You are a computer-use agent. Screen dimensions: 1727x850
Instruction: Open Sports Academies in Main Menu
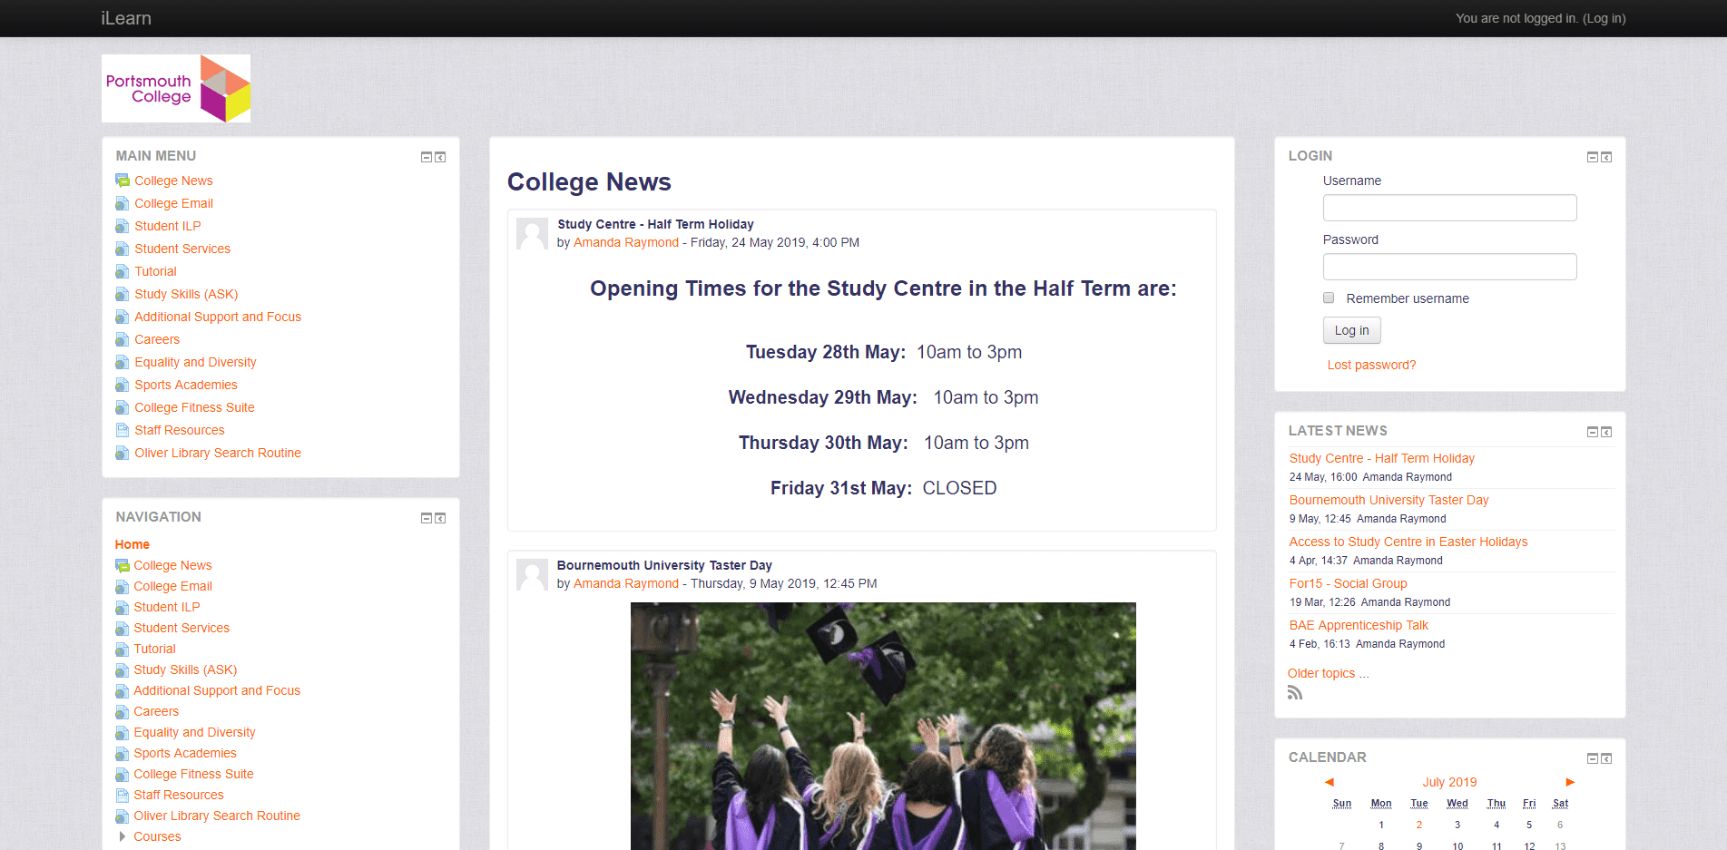coord(186,385)
